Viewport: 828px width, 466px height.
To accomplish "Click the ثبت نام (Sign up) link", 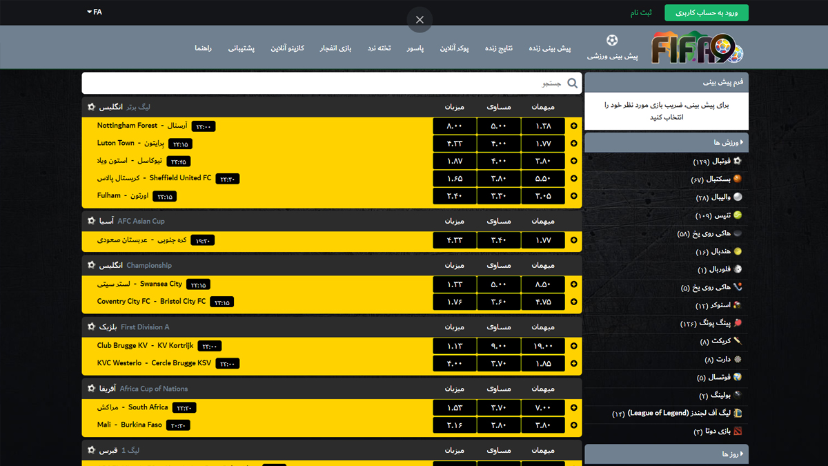I will 641,12.
